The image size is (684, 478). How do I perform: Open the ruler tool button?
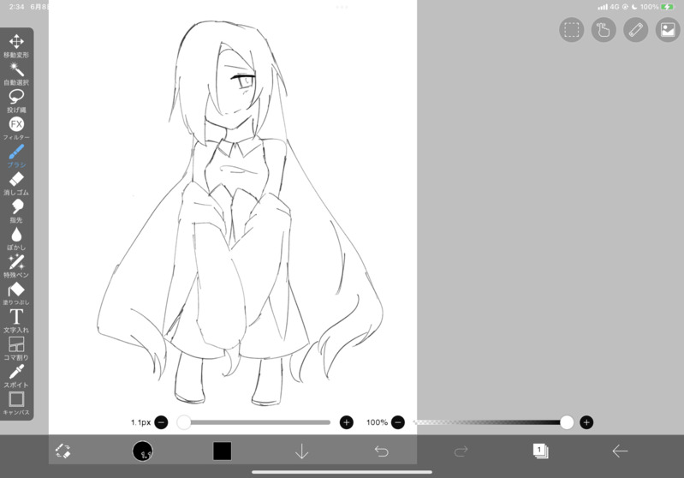[x=635, y=30]
